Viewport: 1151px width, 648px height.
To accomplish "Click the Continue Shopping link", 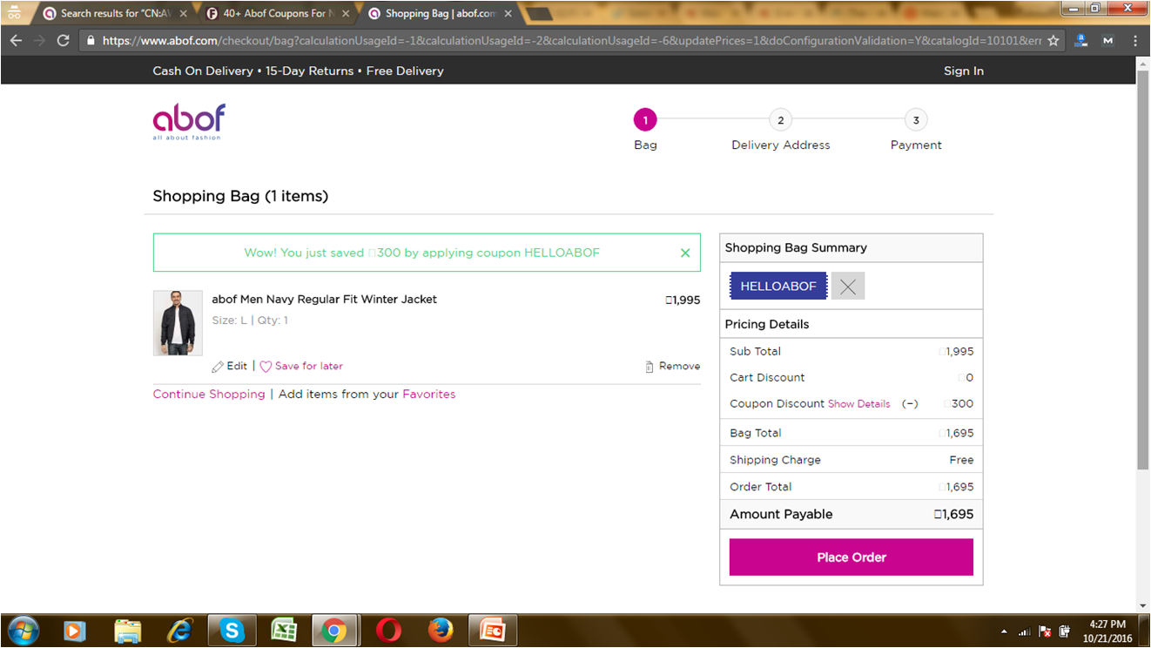I will (209, 395).
